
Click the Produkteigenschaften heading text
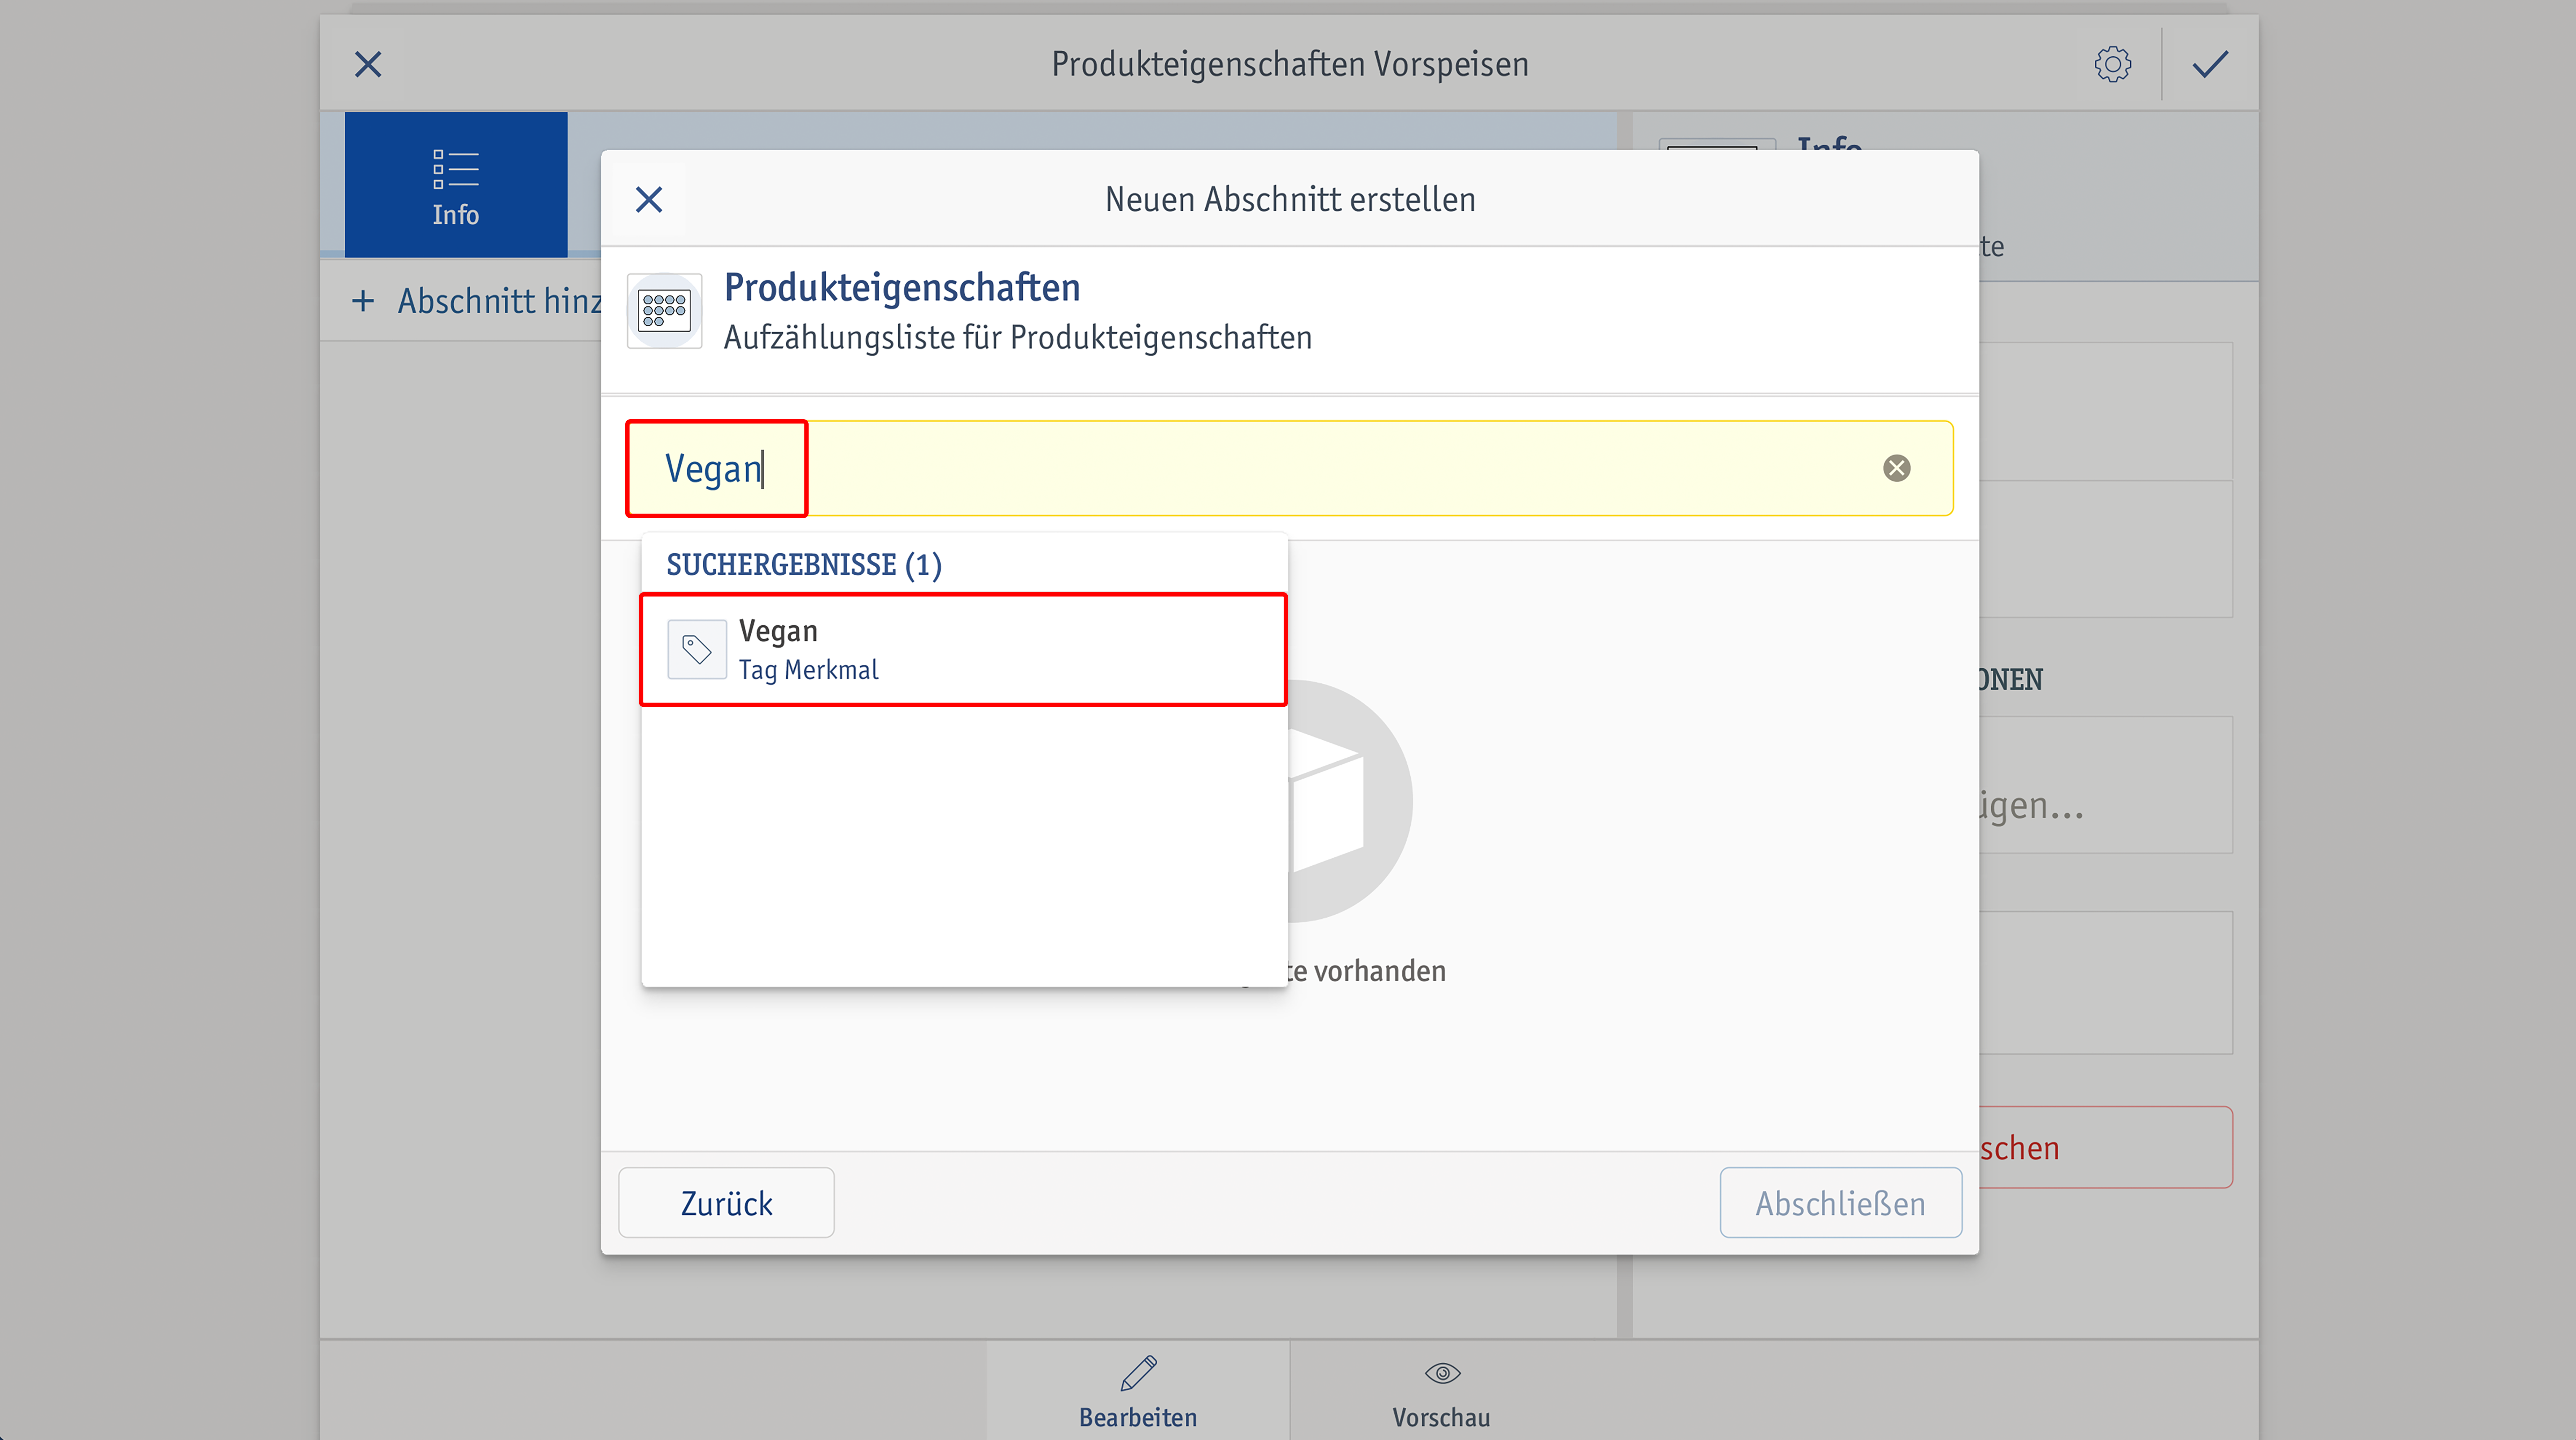click(902, 288)
